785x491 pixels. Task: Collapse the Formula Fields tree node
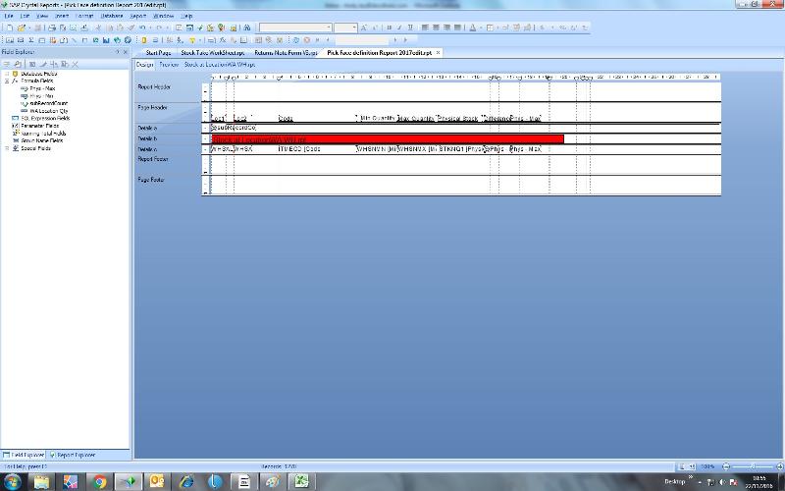pos(6,81)
